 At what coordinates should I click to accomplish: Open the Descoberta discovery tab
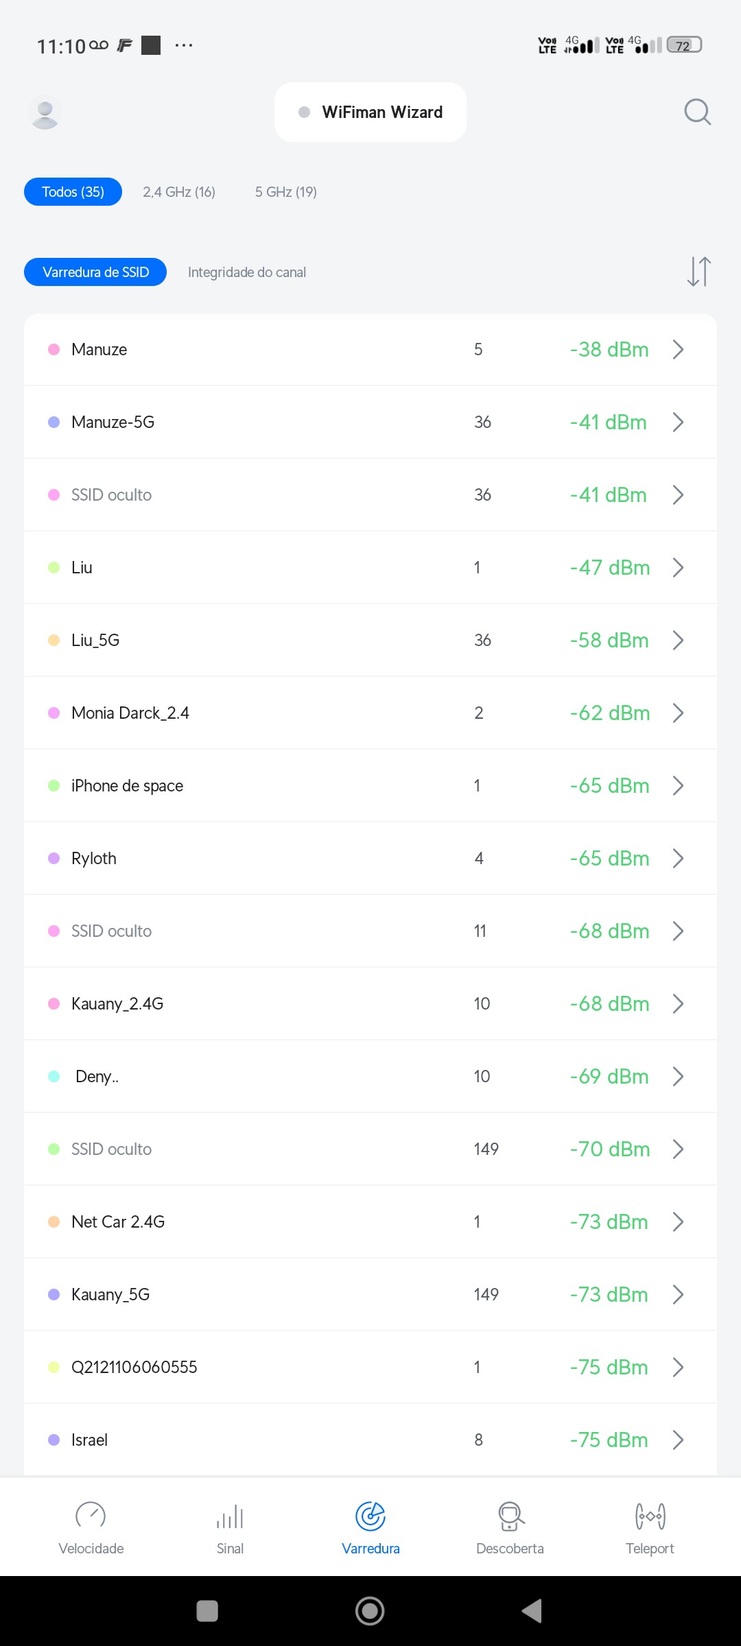tap(510, 1527)
